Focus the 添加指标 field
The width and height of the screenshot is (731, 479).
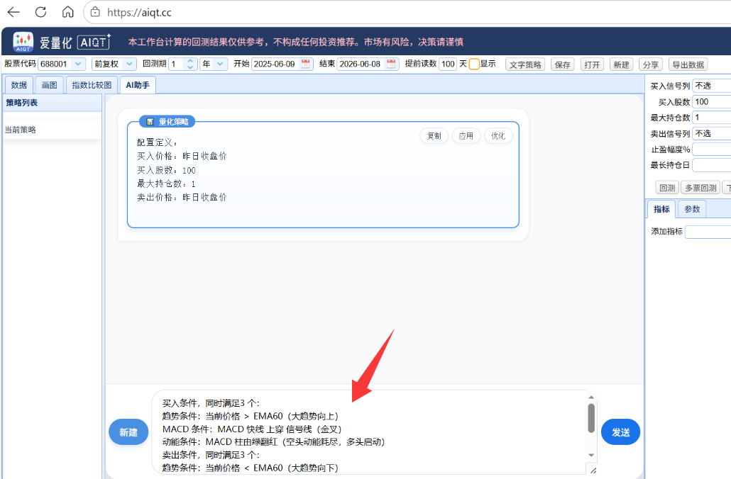708,232
